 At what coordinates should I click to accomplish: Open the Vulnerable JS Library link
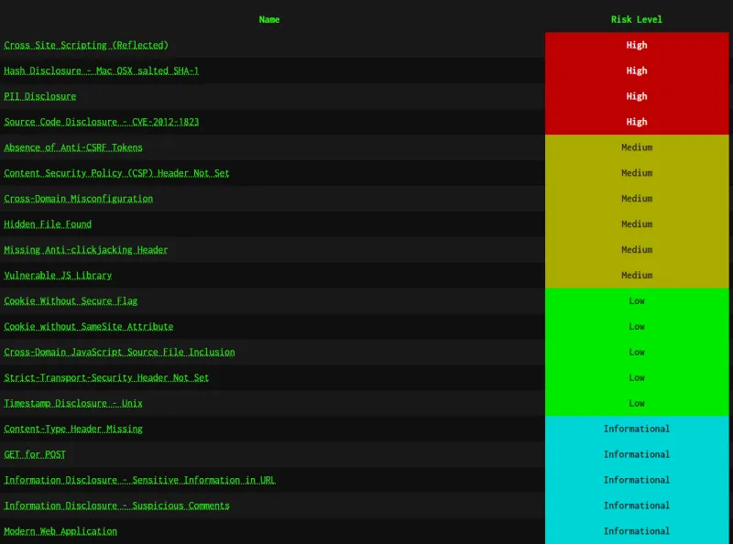[58, 276]
